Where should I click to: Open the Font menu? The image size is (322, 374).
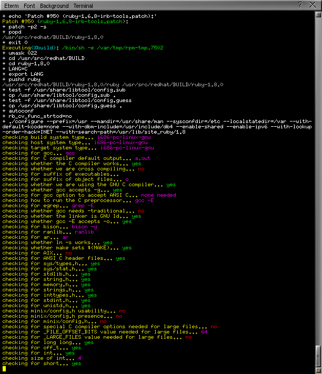[29, 6]
